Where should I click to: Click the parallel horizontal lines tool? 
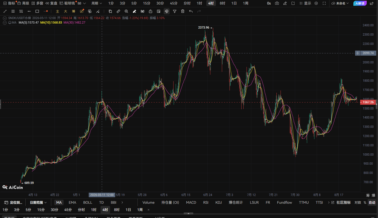(13, 11)
